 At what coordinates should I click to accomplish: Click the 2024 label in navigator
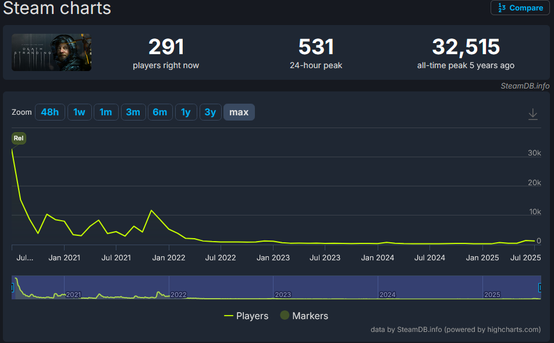(387, 295)
